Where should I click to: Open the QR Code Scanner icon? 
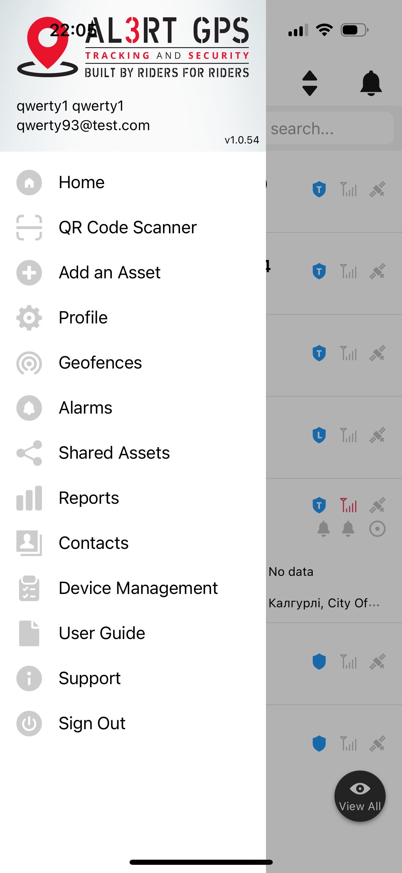pyautogui.click(x=29, y=227)
